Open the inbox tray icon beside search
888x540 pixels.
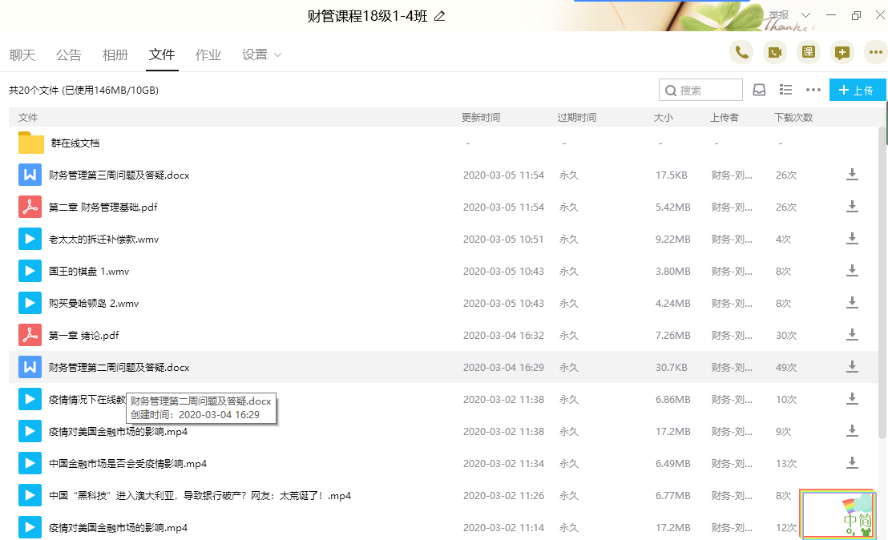(759, 90)
